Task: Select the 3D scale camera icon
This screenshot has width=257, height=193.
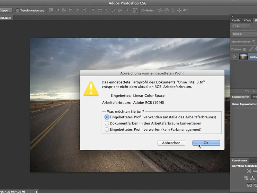Action: [x=186, y=10]
